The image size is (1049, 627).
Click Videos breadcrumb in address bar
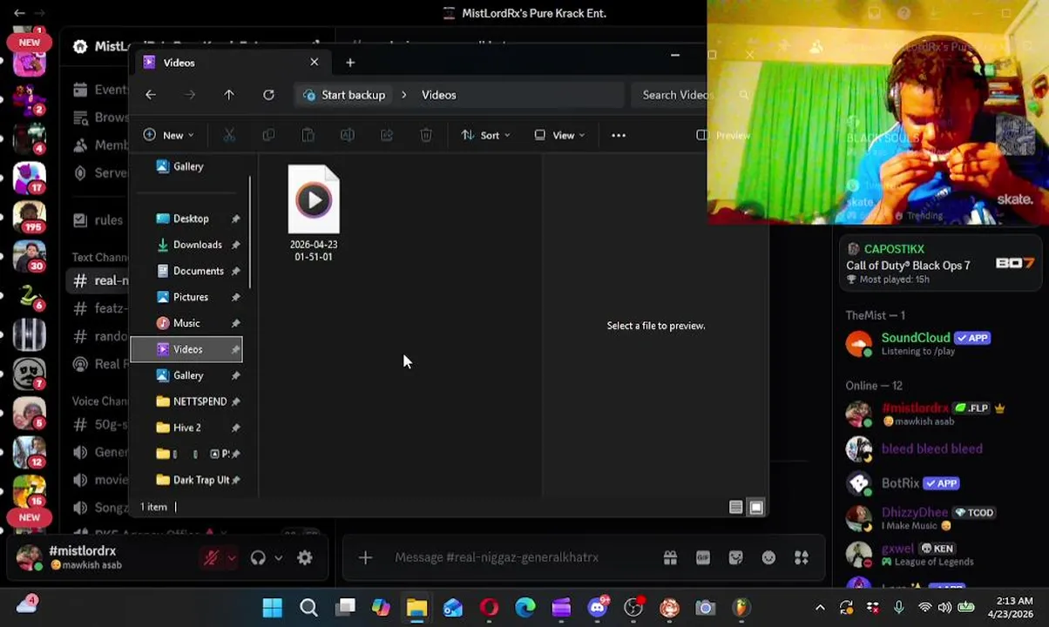coord(439,95)
